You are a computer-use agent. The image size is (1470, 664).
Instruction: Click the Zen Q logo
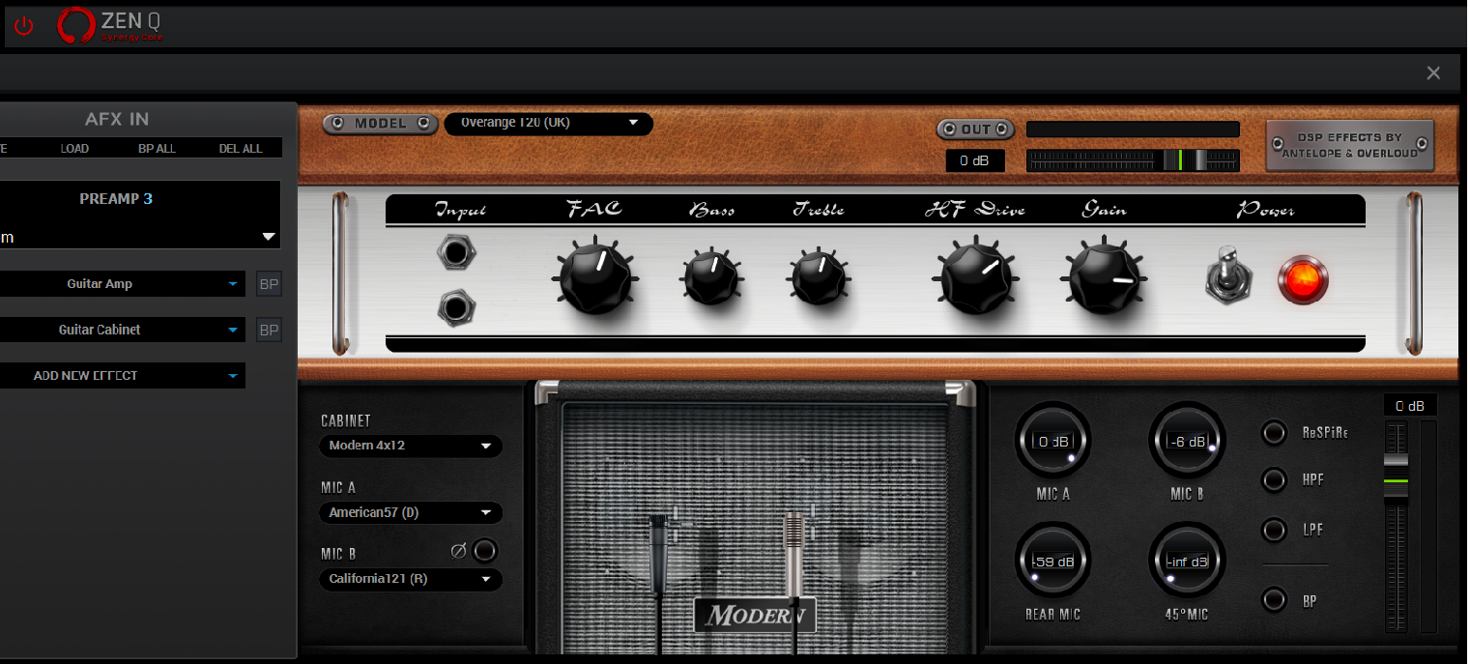(x=109, y=25)
